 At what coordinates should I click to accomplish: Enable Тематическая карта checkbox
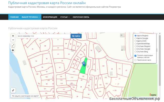(135, 60)
